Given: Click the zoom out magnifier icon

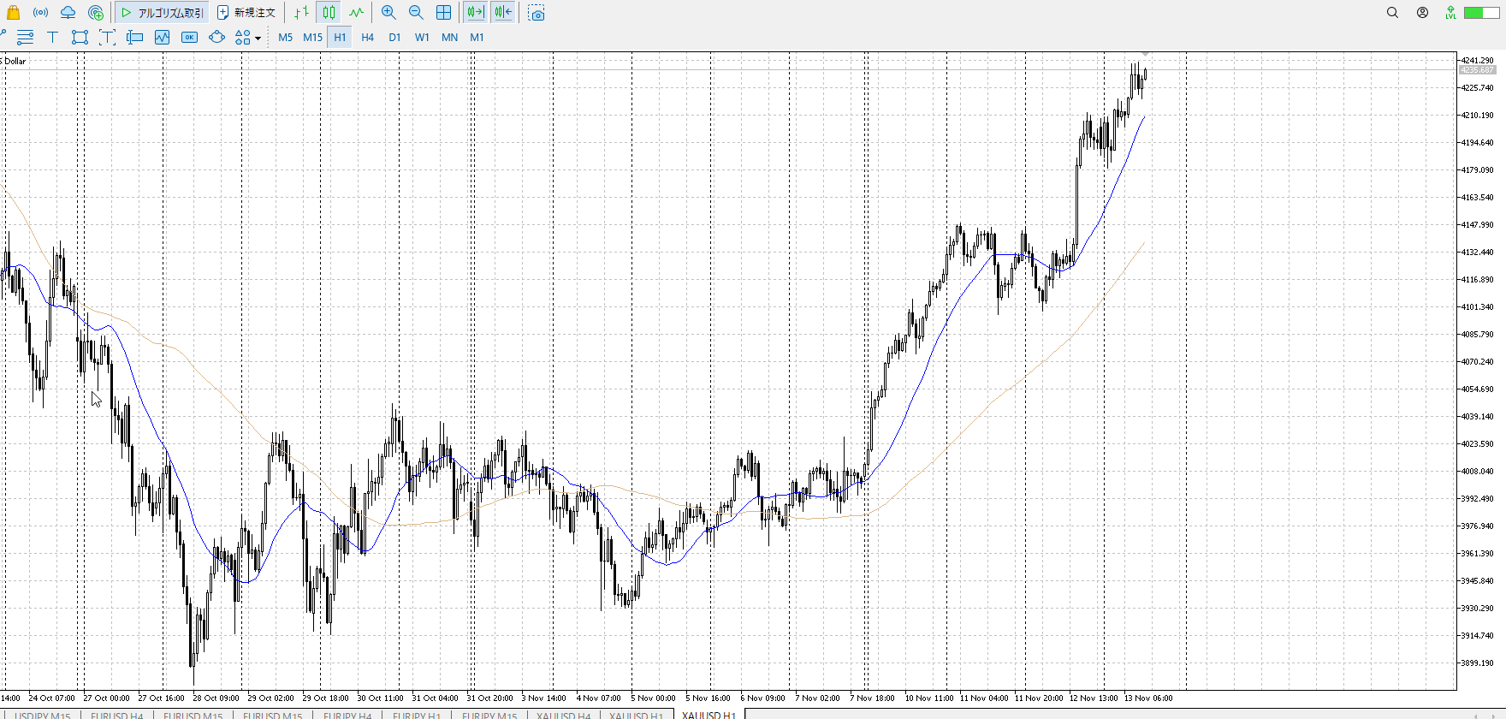Looking at the screenshot, I should point(416,13).
